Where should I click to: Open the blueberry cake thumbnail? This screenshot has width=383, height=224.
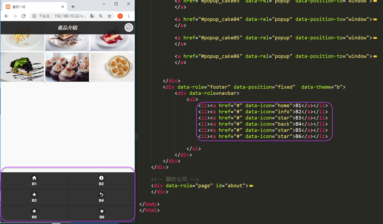pos(22,67)
